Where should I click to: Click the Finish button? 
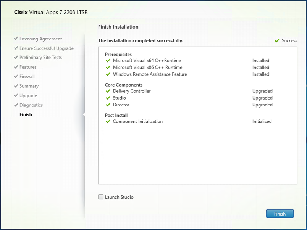[x=280, y=214]
